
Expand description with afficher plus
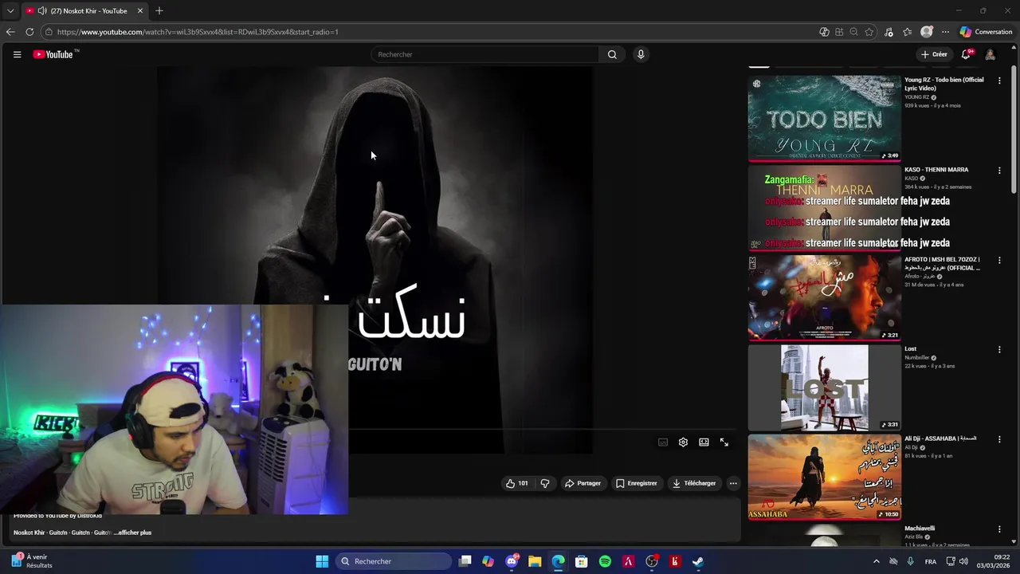pos(132,533)
